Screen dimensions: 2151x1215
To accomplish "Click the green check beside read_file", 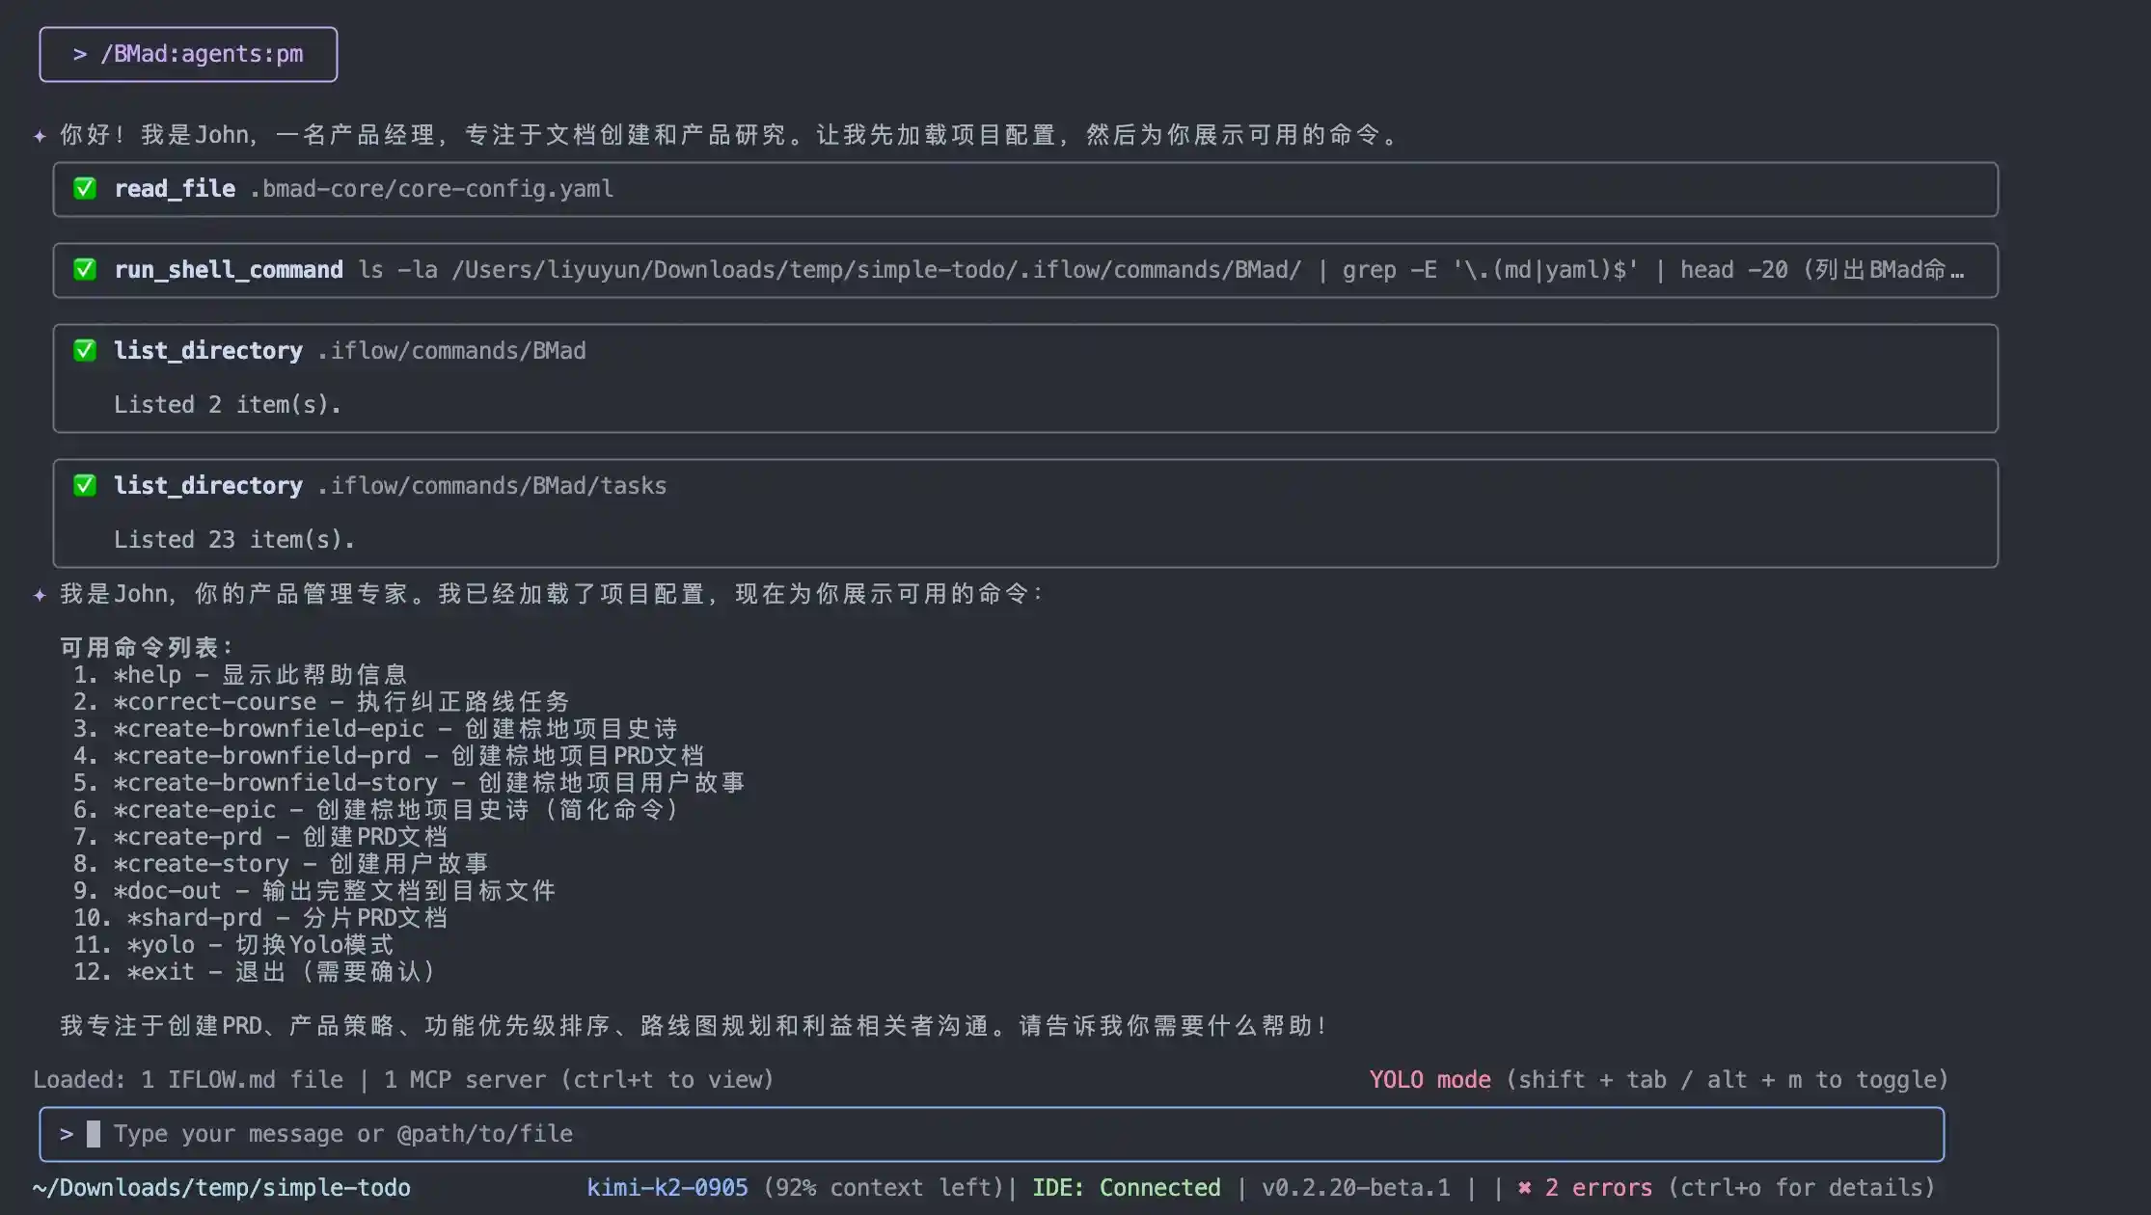I will pyautogui.click(x=85, y=188).
